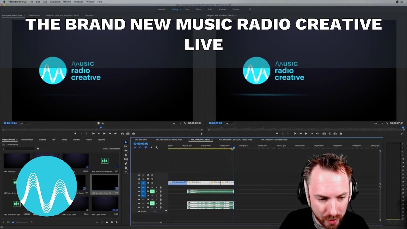Switch to Color workspace

point(187,9)
